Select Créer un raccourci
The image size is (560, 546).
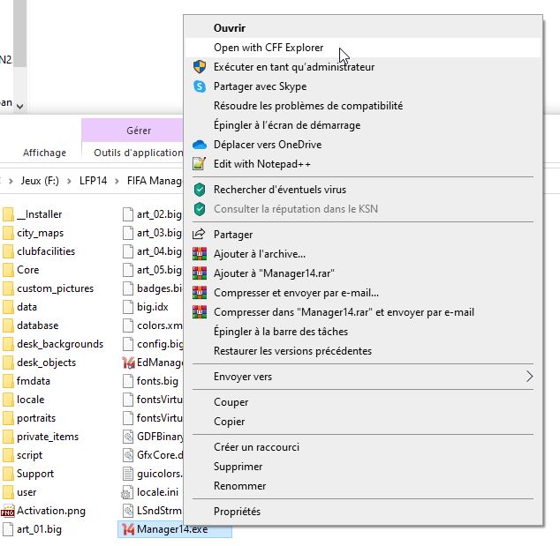pyautogui.click(x=363, y=447)
